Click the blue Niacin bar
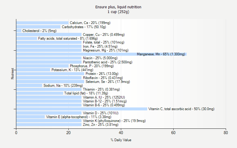This screenshot has width=237, height=148. [x=49, y=58]
